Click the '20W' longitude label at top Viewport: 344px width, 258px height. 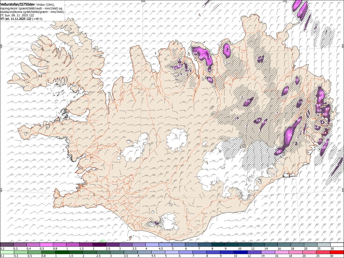coord(143,1)
